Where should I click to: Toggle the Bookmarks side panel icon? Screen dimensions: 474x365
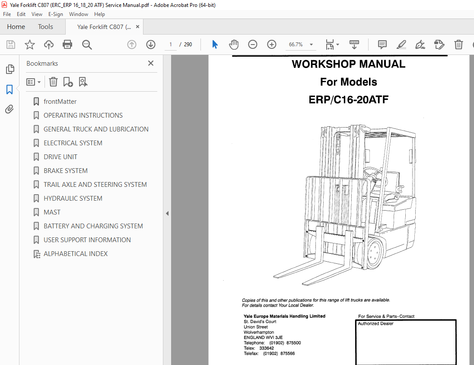(x=10, y=89)
